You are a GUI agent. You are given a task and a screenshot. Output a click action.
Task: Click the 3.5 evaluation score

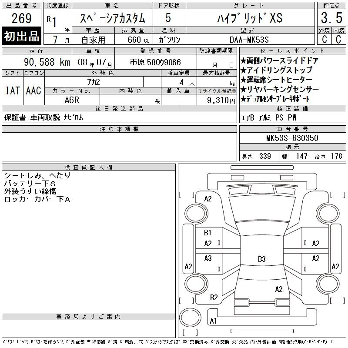click(x=328, y=18)
